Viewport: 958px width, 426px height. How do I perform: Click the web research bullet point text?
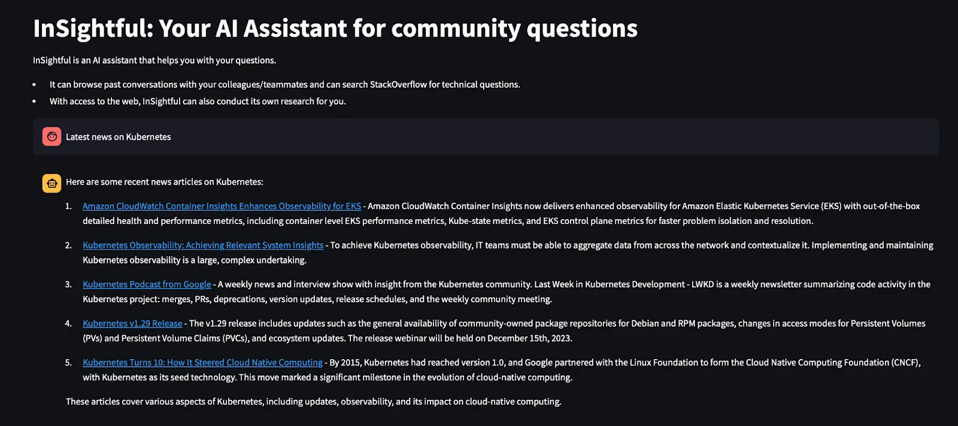(x=198, y=101)
